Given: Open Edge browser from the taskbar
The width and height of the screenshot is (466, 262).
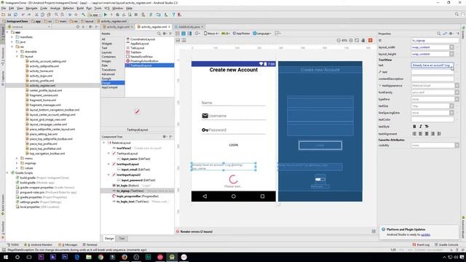Looking at the screenshot, I should [x=77, y=257].
